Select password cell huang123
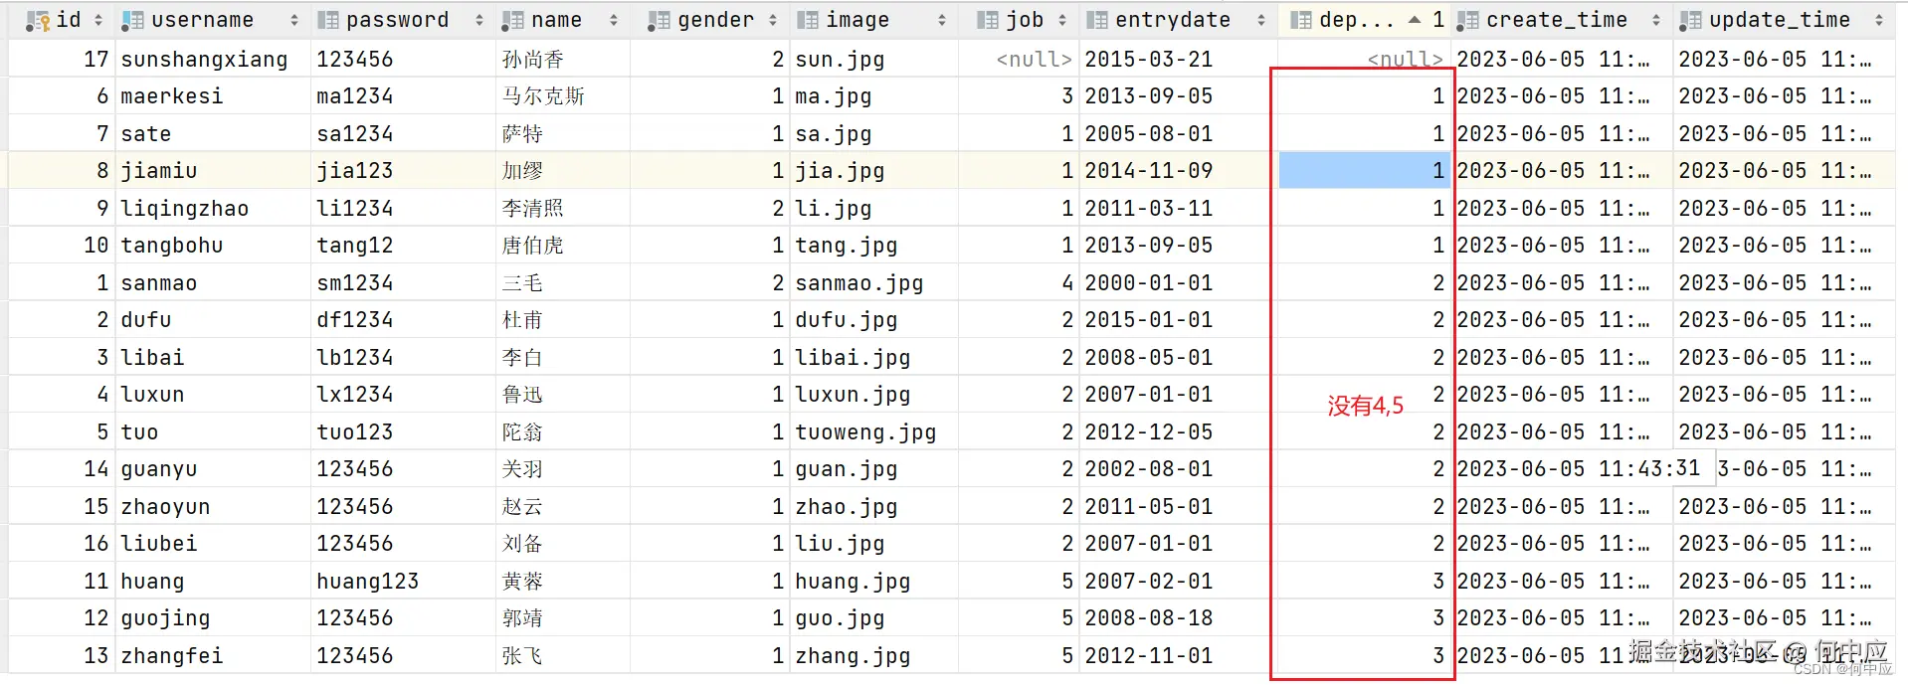 [403, 582]
